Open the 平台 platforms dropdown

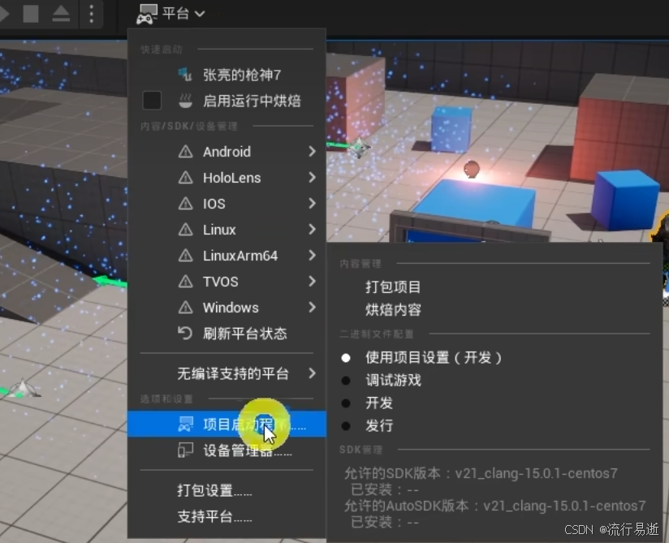[170, 14]
